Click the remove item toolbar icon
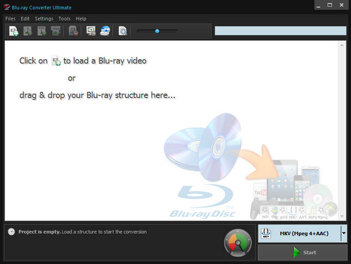Image resolution: width=351 pixels, height=264 pixels. point(73,31)
